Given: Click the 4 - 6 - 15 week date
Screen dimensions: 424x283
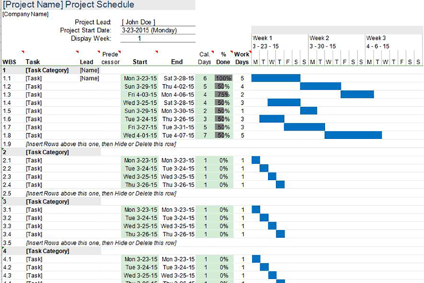Looking at the screenshot, I should 378,46.
